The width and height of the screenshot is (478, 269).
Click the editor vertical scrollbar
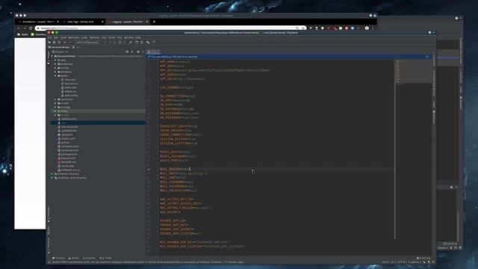395,149
